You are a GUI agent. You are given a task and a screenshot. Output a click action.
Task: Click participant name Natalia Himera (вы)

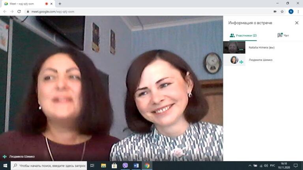pyautogui.click(x=262, y=47)
